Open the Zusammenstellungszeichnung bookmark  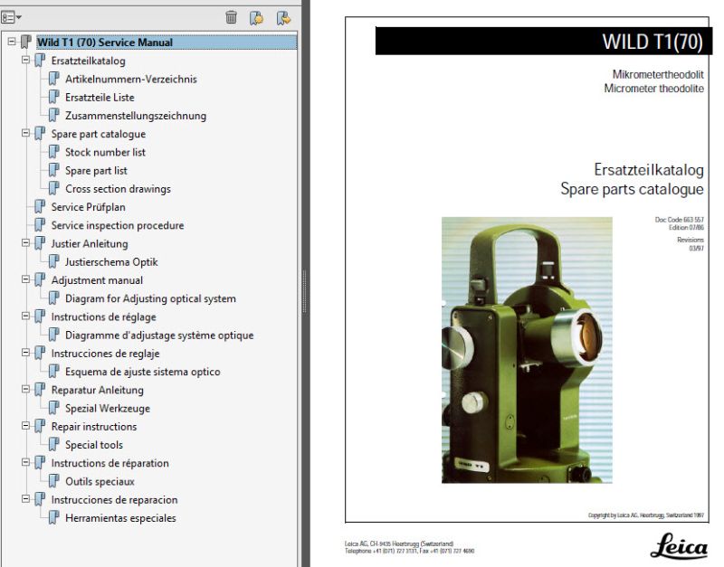pos(136,116)
